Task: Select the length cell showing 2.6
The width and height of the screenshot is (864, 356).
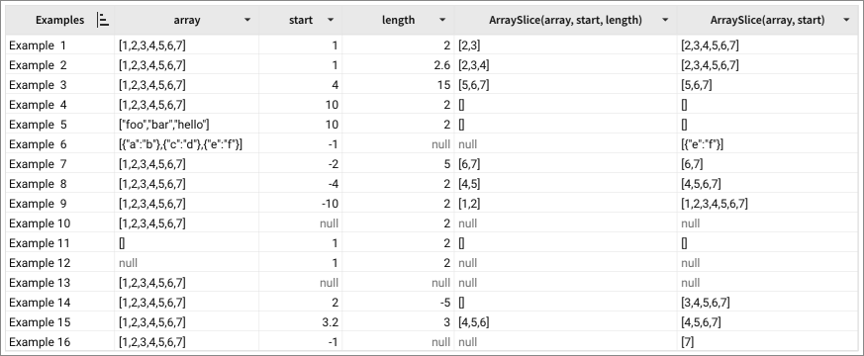Action: [x=398, y=65]
